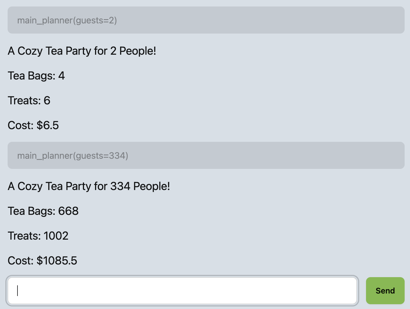The image size is (410, 309).
Task: Click the 'Treats: 1002' line
Action: 38,236
